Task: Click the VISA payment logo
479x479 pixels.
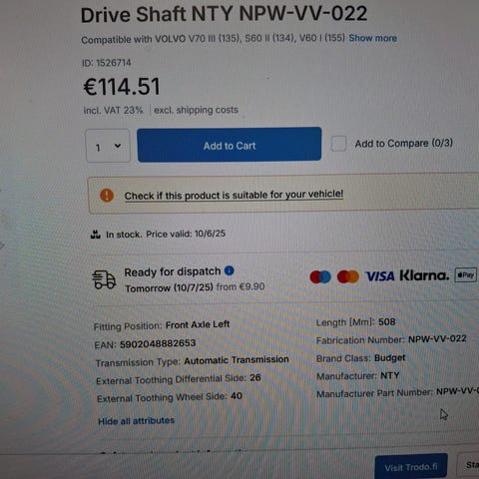Action: [380, 276]
